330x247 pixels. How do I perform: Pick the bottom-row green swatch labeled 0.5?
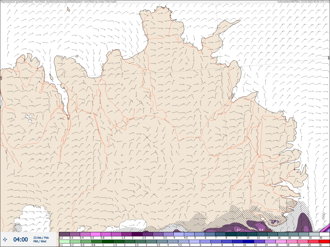86,242
